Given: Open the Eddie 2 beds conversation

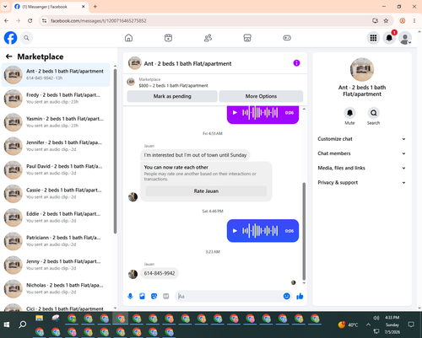Looking at the screenshot, I should (56, 217).
